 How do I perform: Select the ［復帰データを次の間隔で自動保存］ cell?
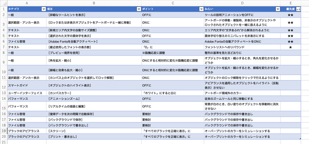point(94,114)
